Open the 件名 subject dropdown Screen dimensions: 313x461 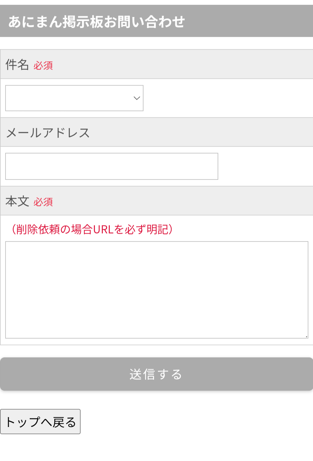pyautogui.click(x=74, y=98)
